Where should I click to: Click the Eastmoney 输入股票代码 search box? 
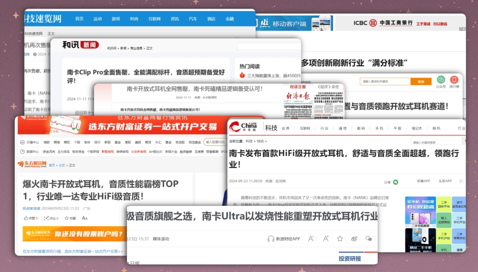click(216, 142)
